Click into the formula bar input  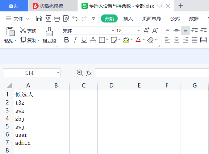152,73
